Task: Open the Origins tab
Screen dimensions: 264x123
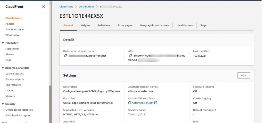Action: [86, 25]
